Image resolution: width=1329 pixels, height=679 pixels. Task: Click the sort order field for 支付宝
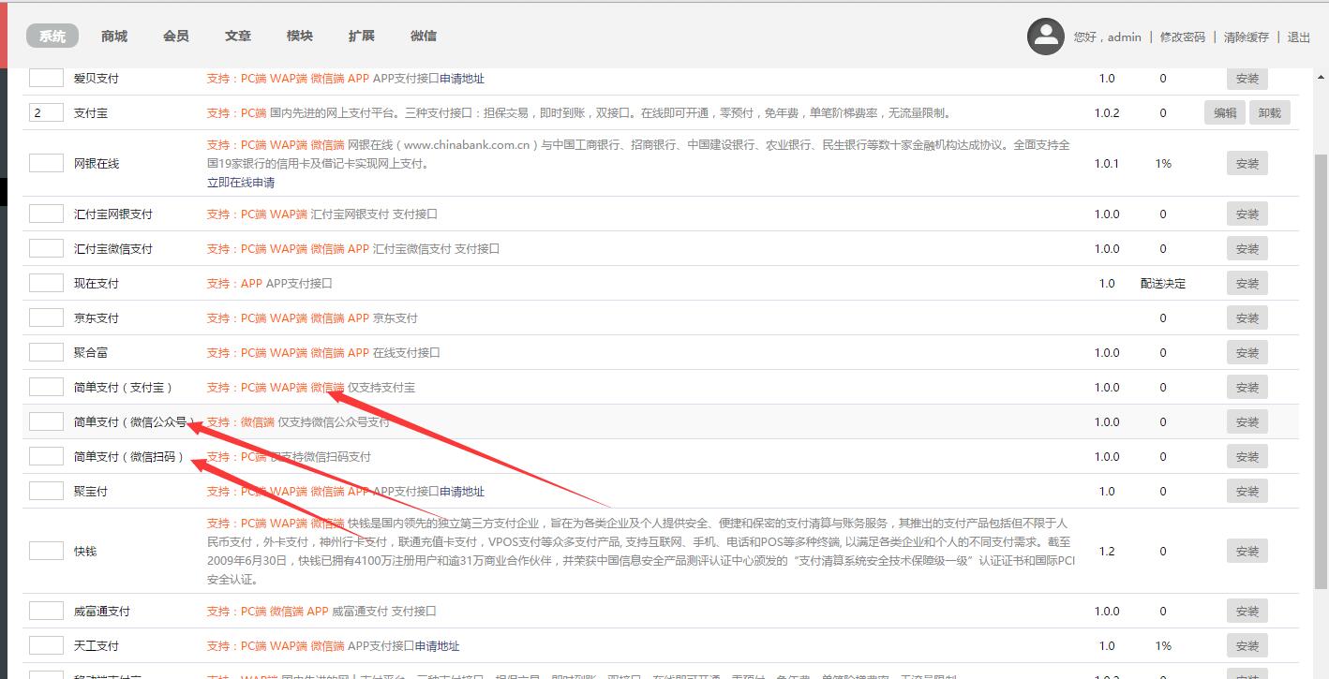coord(46,113)
